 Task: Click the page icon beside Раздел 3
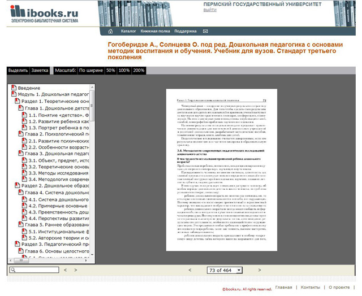tap(18, 244)
